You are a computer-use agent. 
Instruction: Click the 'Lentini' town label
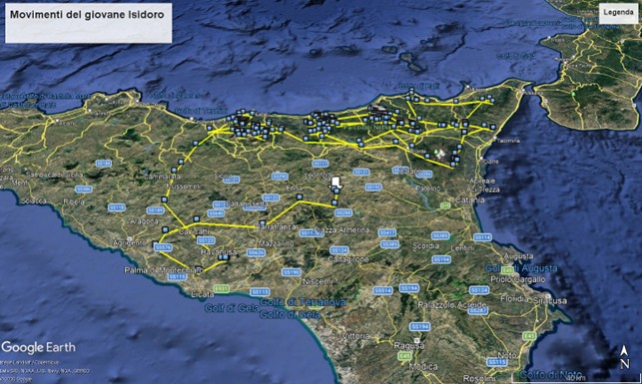(x=462, y=248)
